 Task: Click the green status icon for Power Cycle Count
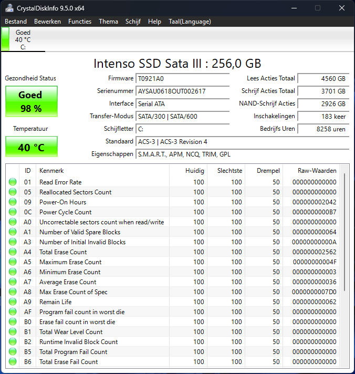pyautogui.click(x=13, y=212)
